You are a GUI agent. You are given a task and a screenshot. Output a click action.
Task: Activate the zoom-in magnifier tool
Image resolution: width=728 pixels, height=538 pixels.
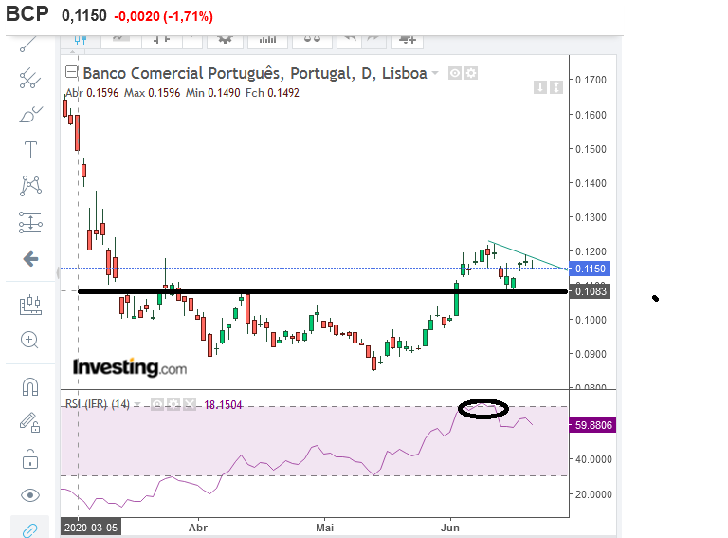(x=29, y=340)
